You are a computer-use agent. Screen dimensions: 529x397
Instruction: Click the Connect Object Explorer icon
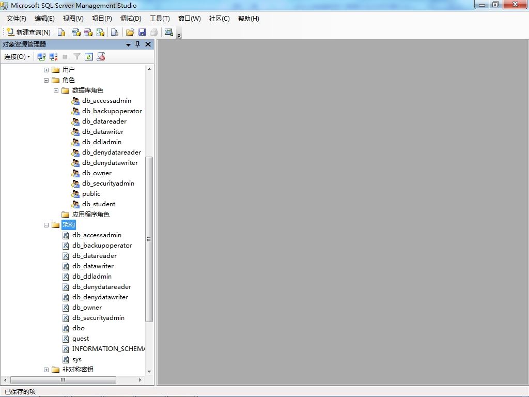(x=41, y=57)
